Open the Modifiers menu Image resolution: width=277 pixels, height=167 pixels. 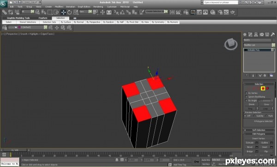tap(59, 7)
